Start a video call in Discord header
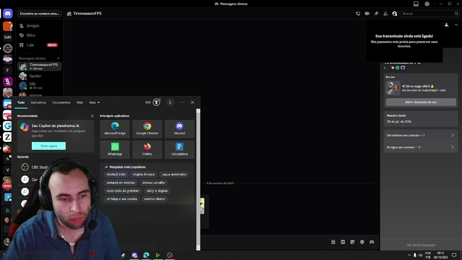This screenshot has height=260, width=462. pos(367,13)
